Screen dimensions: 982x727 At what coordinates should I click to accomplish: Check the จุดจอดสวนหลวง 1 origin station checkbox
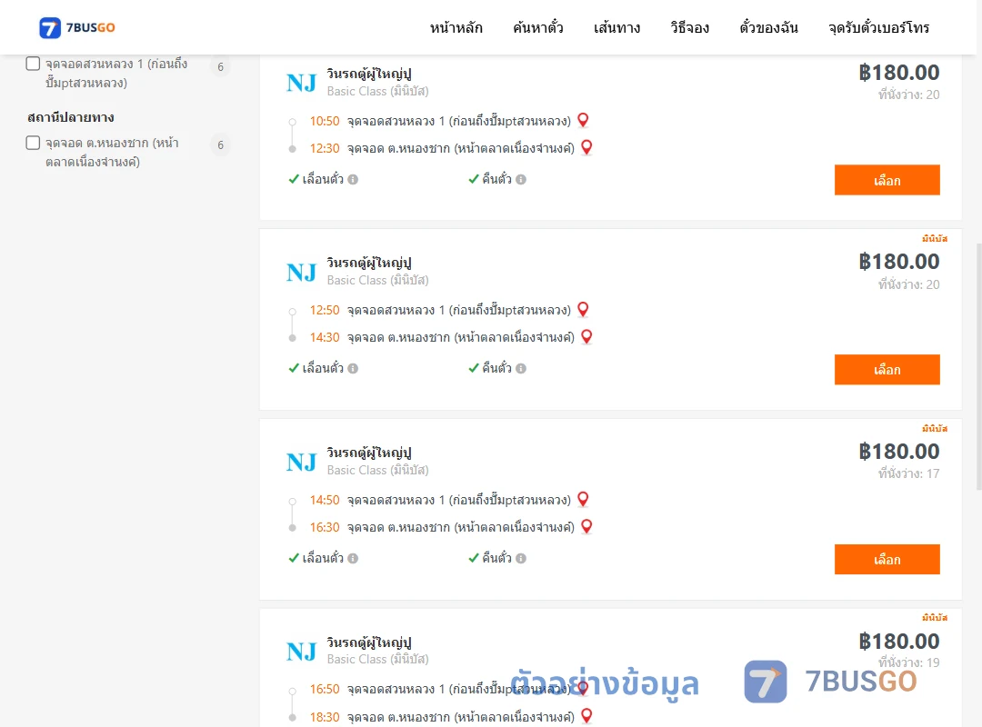(x=34, y=64)
